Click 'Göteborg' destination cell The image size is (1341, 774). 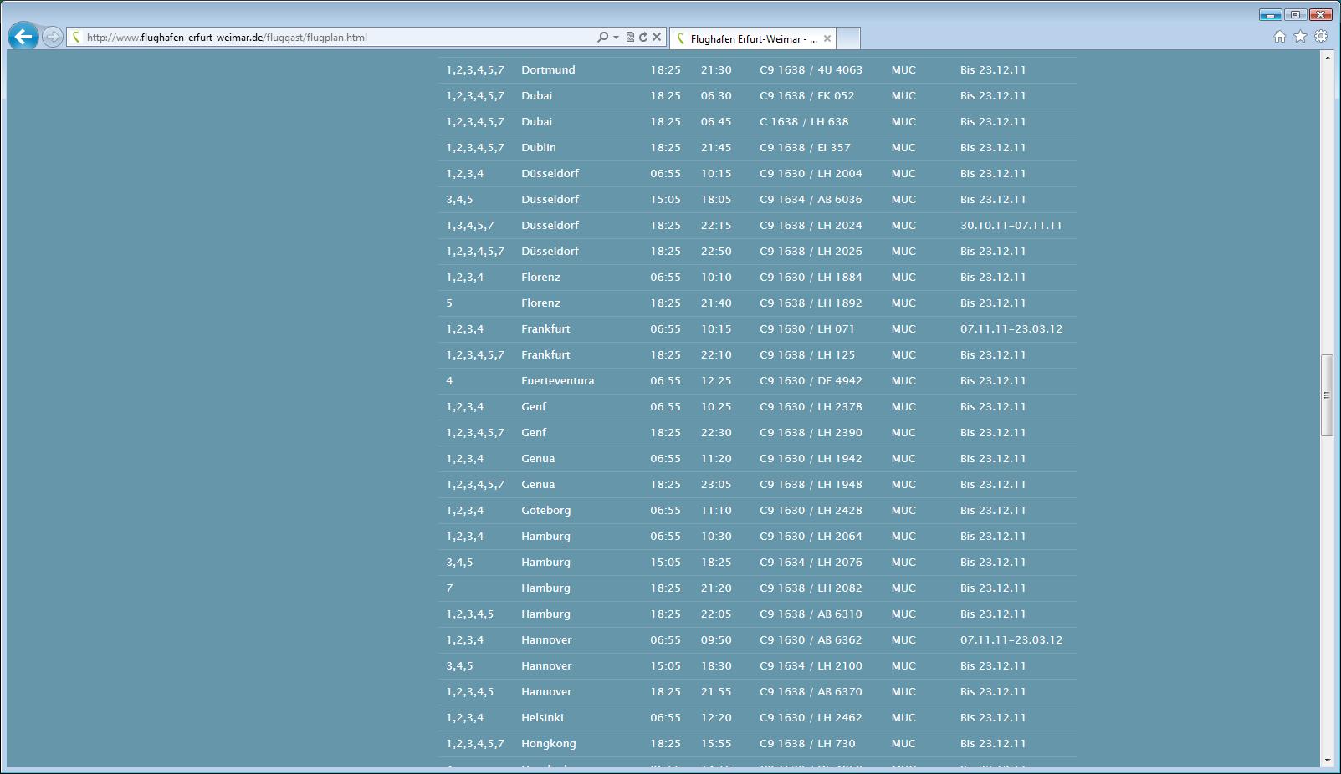(546, 511)
